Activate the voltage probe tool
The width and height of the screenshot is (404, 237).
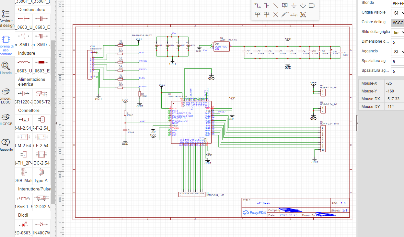pos(285,15)
